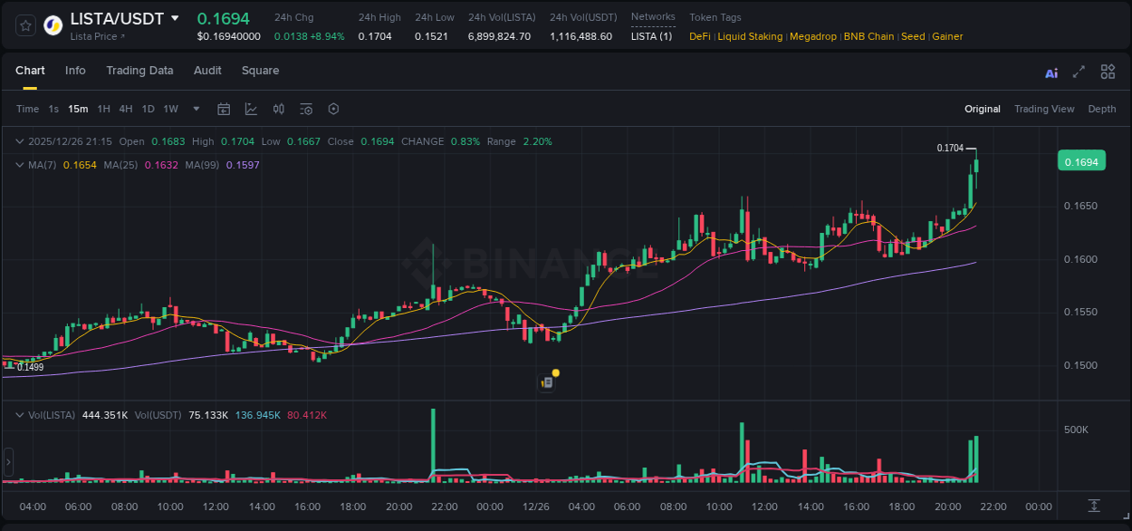
Task: Collapse the OHLC info row chevron
Action: click(19, 141)
